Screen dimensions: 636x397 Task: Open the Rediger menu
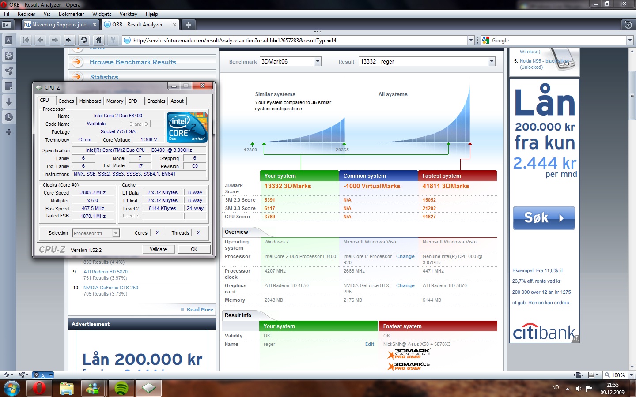[26, 14]
